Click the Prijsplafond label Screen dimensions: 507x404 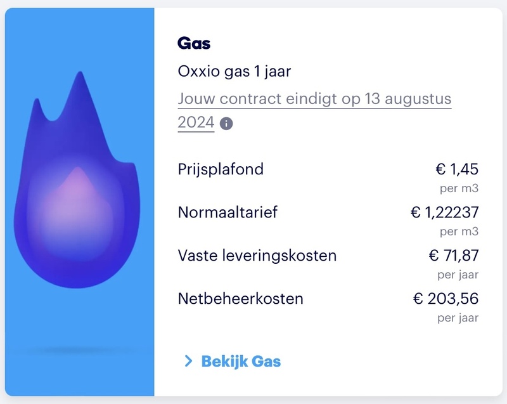[x=221, y=169]
